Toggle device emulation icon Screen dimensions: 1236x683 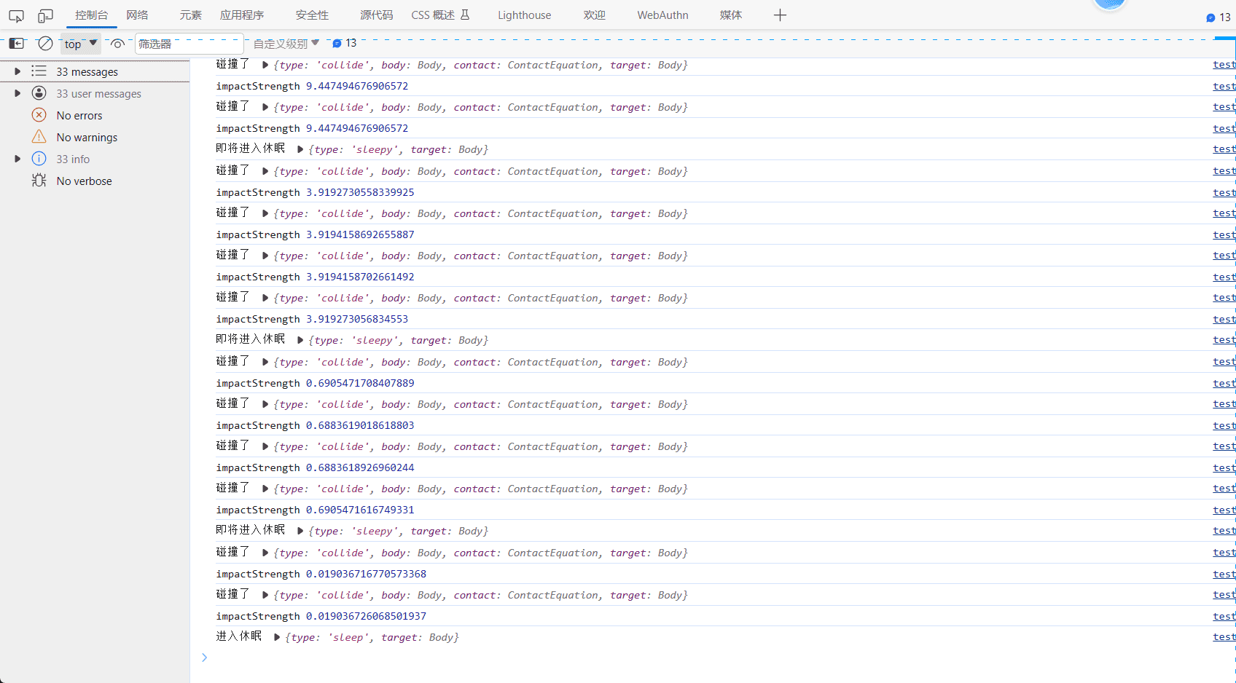tap(45, 15)
